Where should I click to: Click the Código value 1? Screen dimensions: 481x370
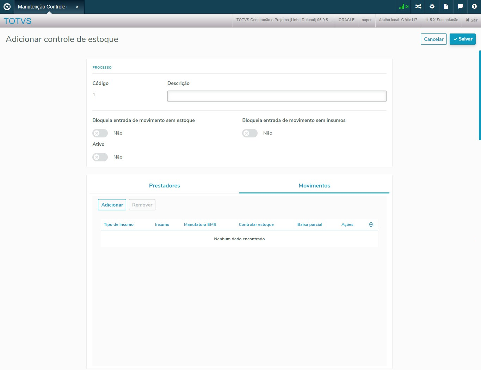[94, 94]
